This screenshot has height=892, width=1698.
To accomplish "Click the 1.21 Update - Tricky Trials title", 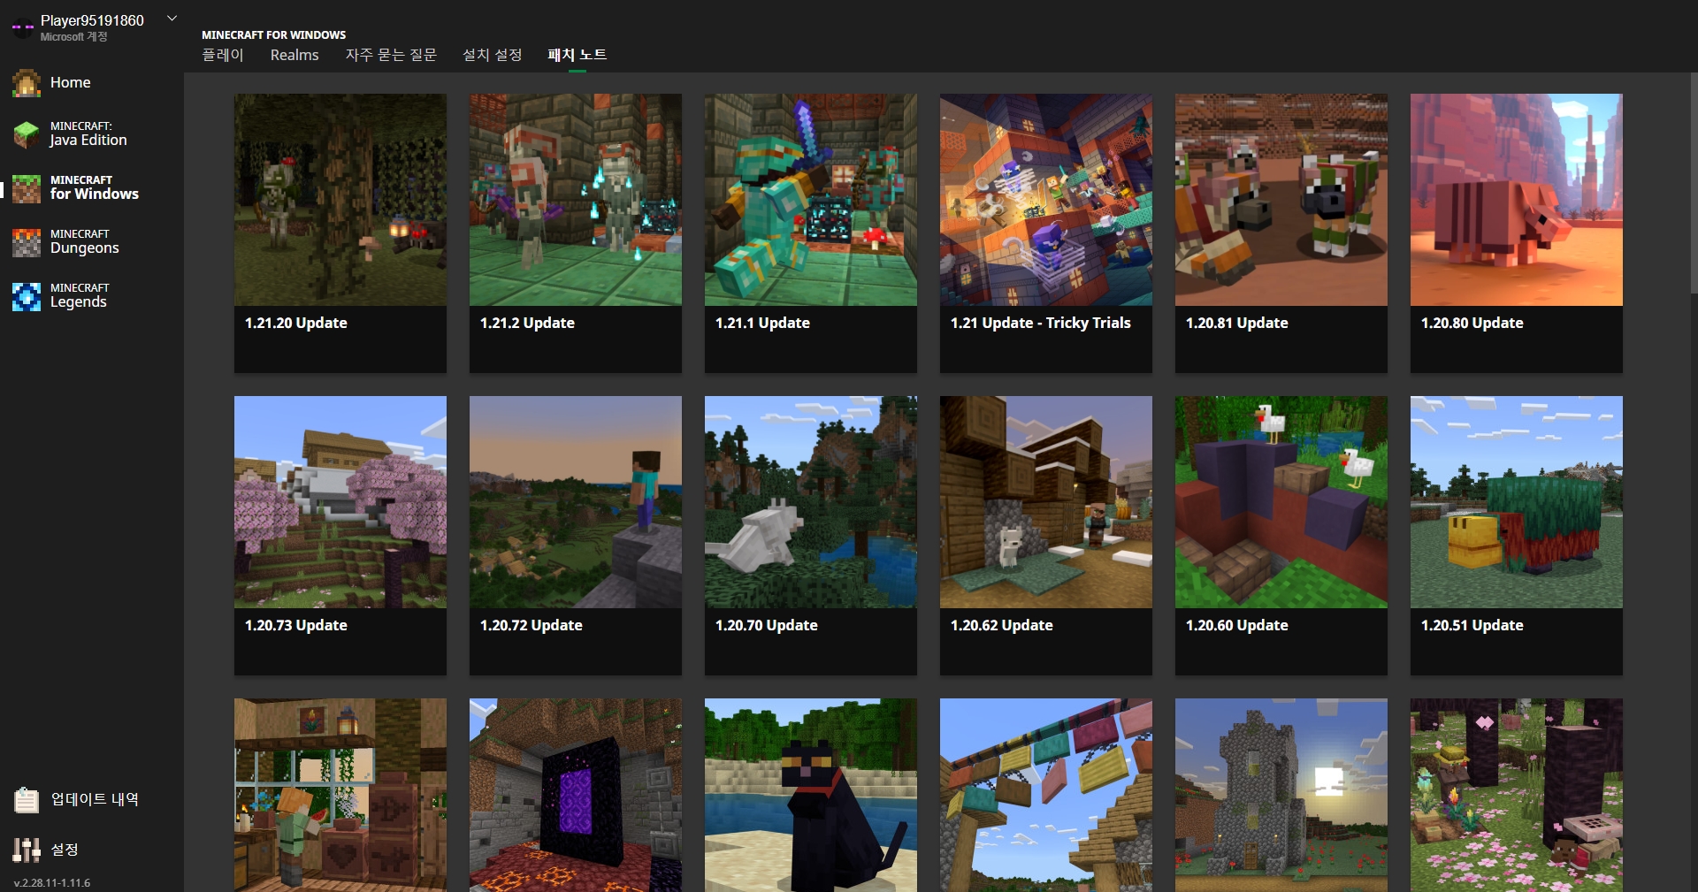I will 1041,323.
